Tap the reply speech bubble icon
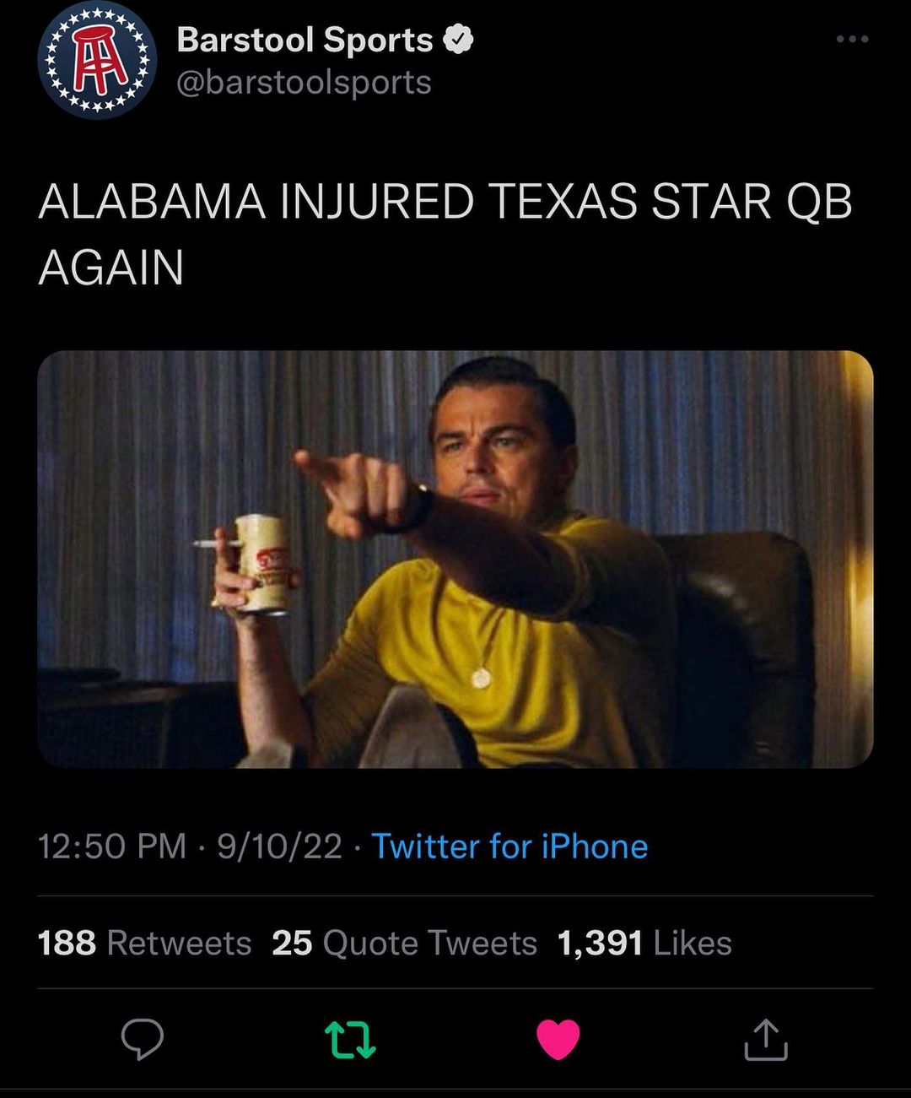 tap(143, 1039)
